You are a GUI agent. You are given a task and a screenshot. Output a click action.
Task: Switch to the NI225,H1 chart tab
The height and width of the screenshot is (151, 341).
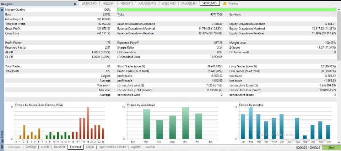(x=108, y=4)
